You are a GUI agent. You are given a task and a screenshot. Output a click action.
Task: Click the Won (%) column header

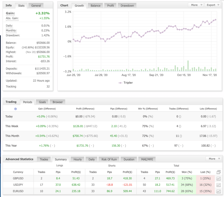187,172
